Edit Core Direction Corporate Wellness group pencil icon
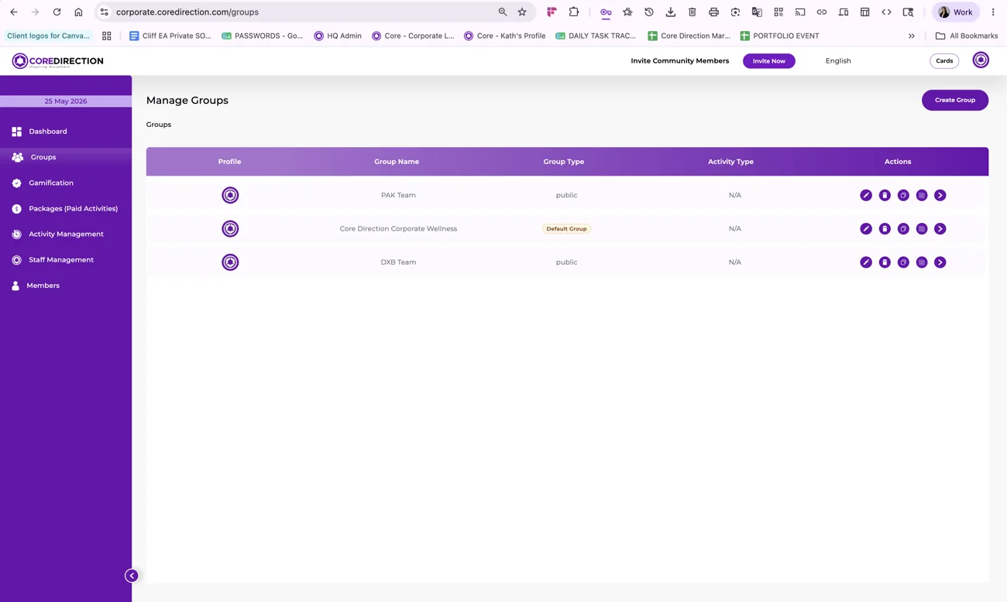 [x=866, y=228]
